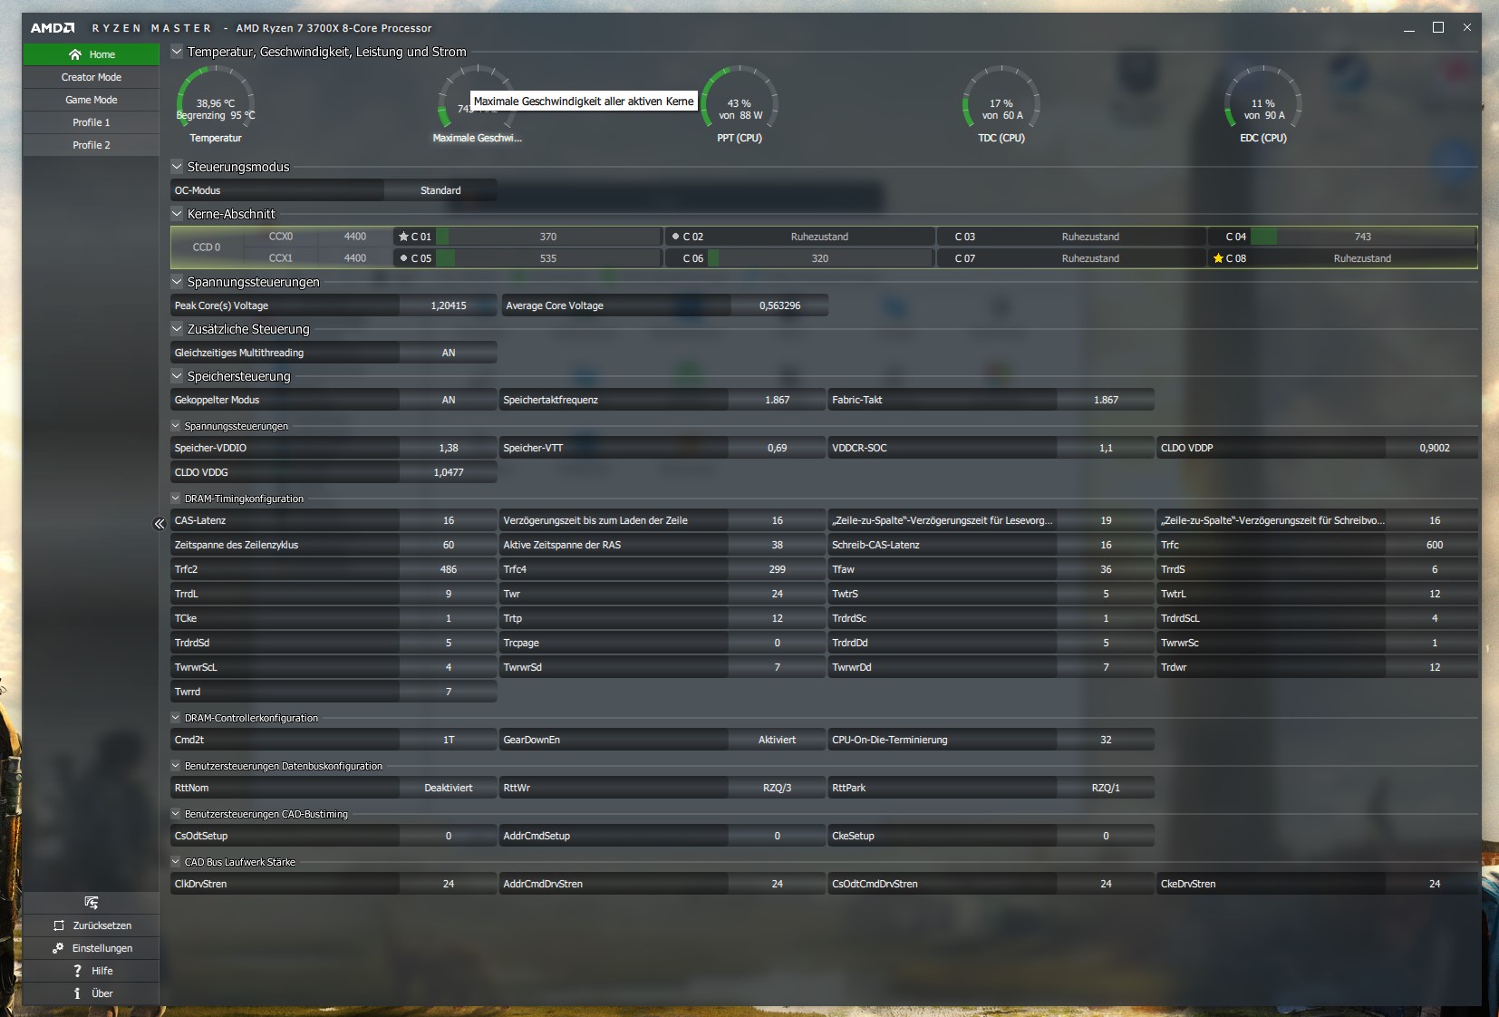Click Cmd2t value 1T
This screenshot has height=1017, width=1499.
tap(449, 740)
